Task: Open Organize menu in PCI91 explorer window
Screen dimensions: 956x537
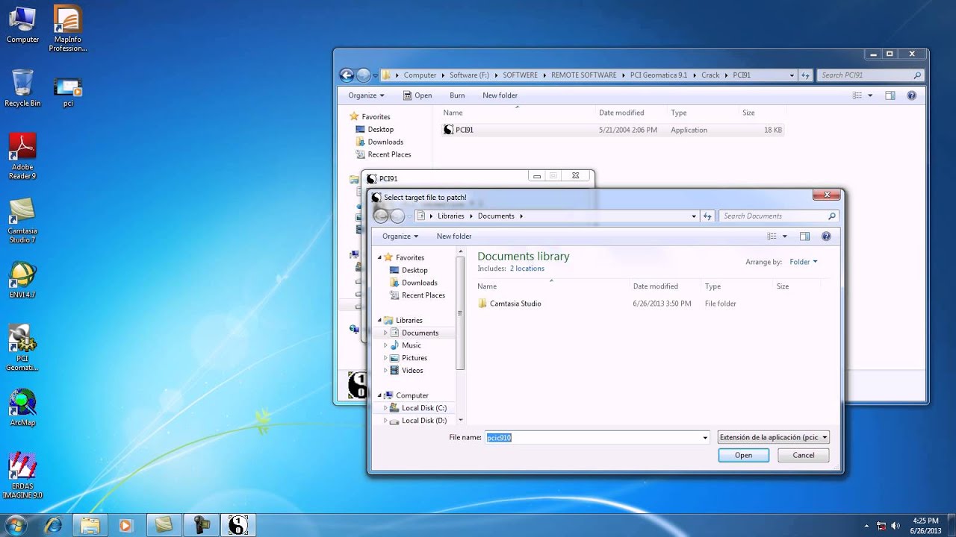Action: coord(366,95)
